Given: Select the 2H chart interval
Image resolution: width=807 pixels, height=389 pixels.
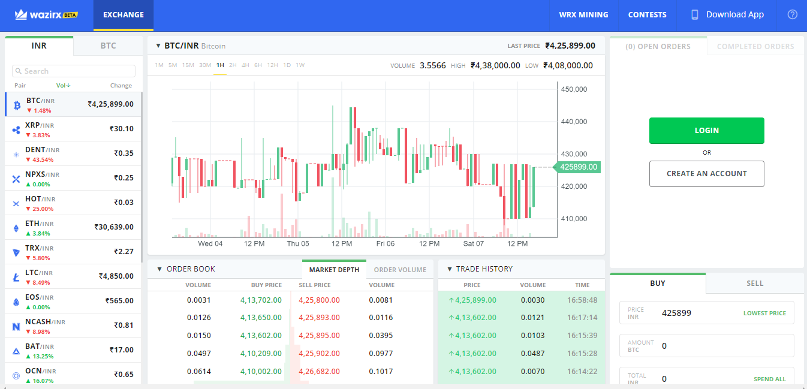Looking at the screenshot, I should pos(233,65).
